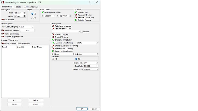Image resolution: width=198 pixels, height=111 pixels.
Task: Click the Cancel button
Action: (94, 109)
